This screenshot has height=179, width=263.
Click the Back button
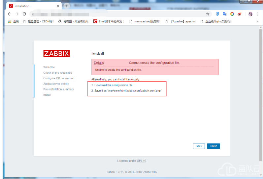[x=199, y=146]
